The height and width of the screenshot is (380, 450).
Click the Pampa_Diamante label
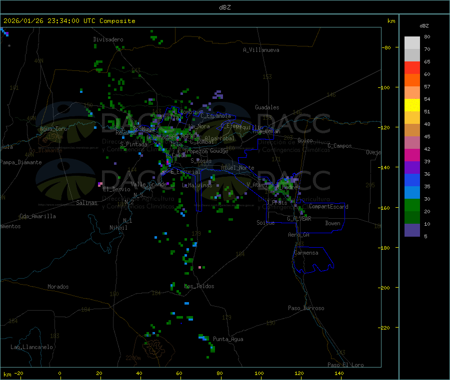pyautogui.click(x=21, y=162)
